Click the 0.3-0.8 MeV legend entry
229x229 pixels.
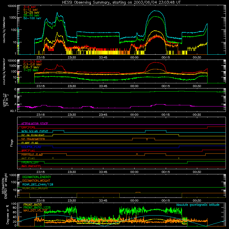33,64
